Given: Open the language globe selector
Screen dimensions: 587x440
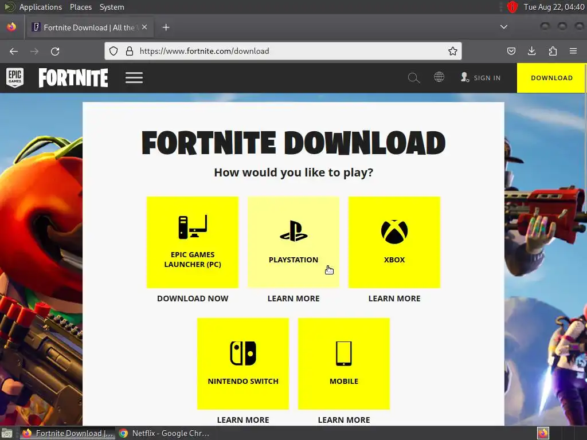Looking at the screenshot, I should point(439,77).
